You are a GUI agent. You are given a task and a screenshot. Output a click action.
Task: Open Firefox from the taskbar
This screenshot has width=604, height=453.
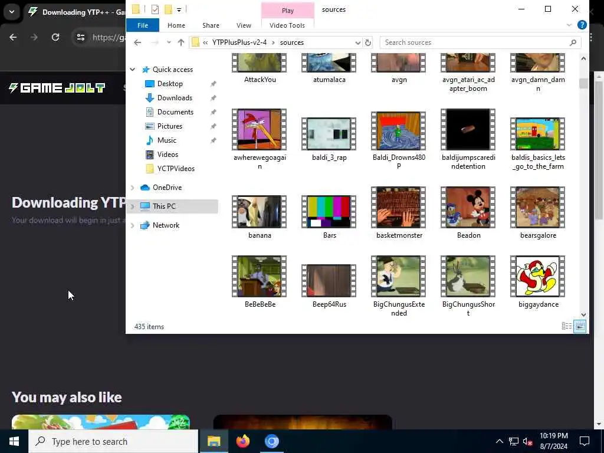pos(242,441)
